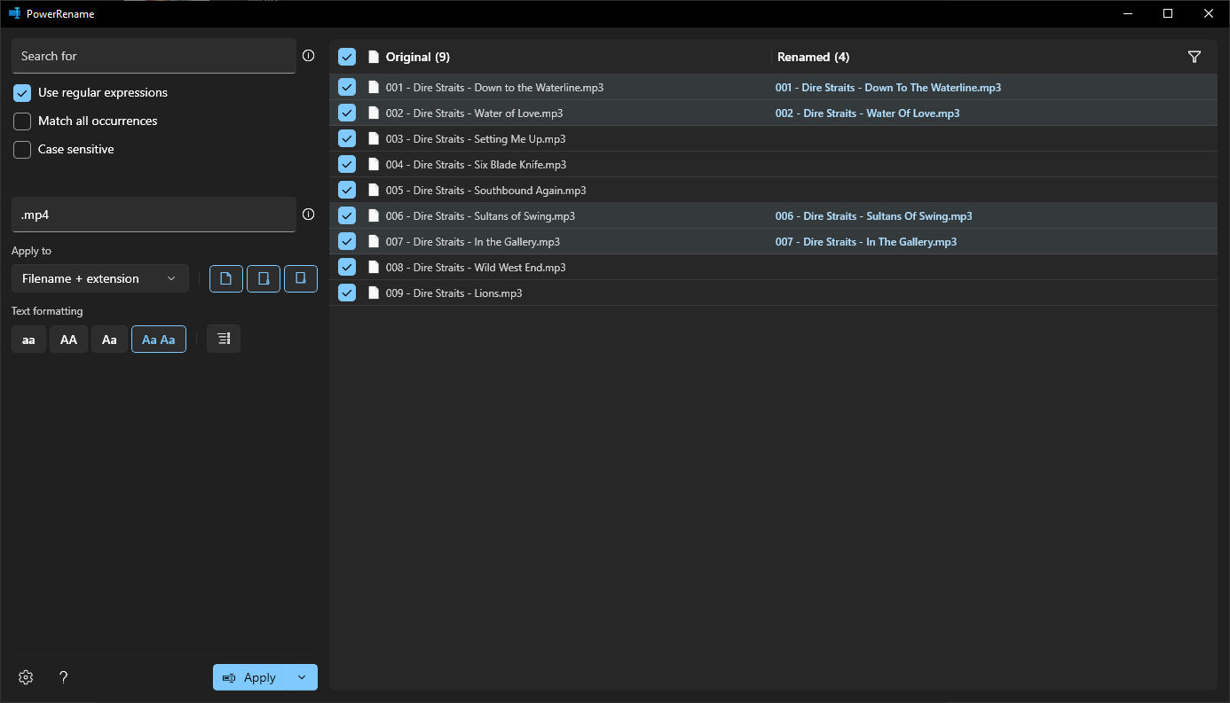This screenshot has height=703, width=1230.
Task: Select '005 - Dire Straits - Southbound Again.mp3'
Action: pos(485,191)
